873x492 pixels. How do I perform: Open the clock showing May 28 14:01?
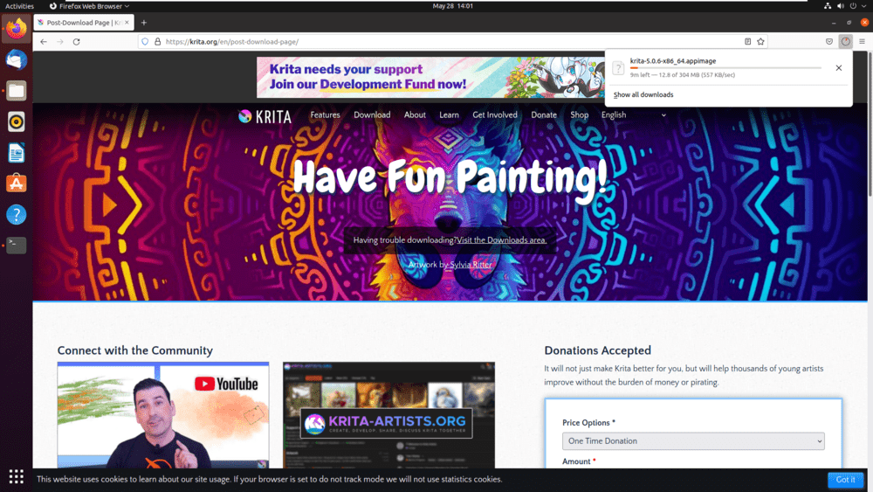(452, 6)
